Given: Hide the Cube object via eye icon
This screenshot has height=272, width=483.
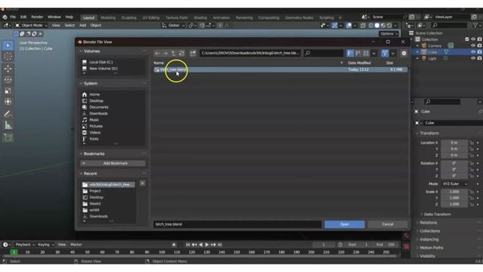Looking at the screenshot, I should [x=473, y=52].
